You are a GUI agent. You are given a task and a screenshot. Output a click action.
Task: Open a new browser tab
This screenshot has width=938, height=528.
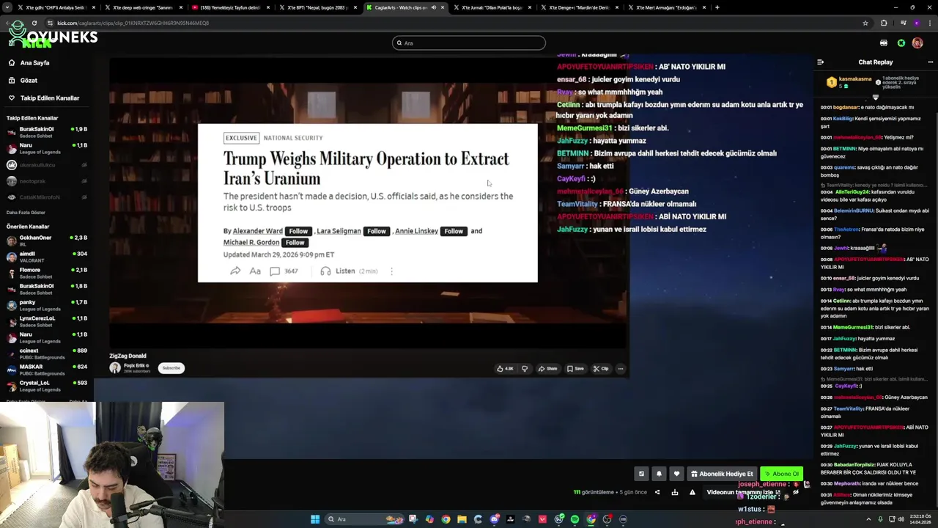[x=717, y=7]
